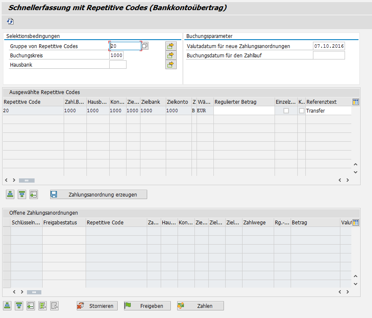Image resolution: width=372 pixels, height=318 pixels.
Task: Click Zahlungsanordnung erzeugen button
Action: (x=99, y=194)
